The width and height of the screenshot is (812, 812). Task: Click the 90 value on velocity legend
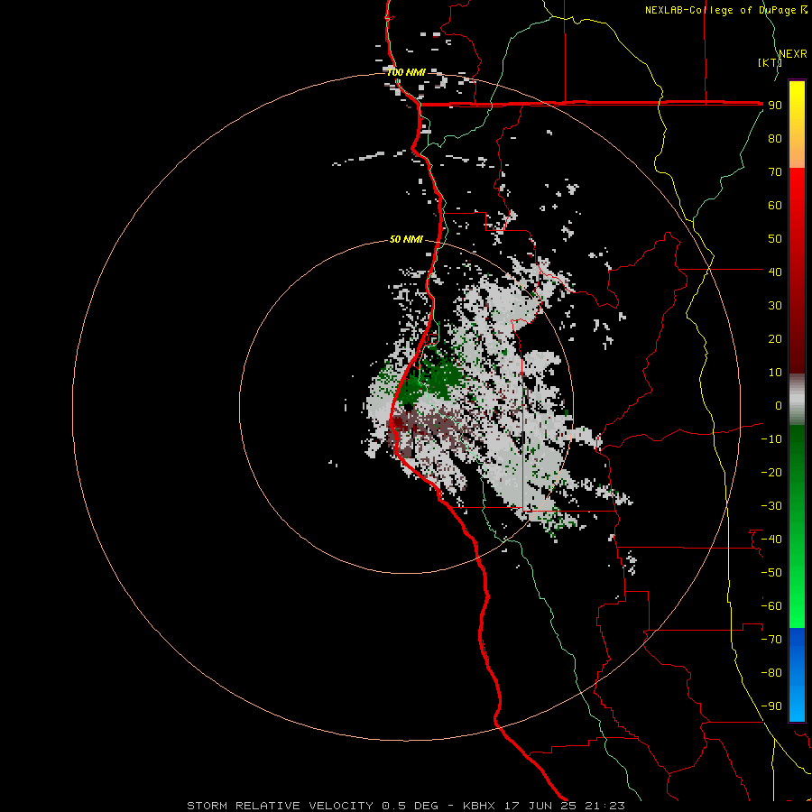point(775,106)
